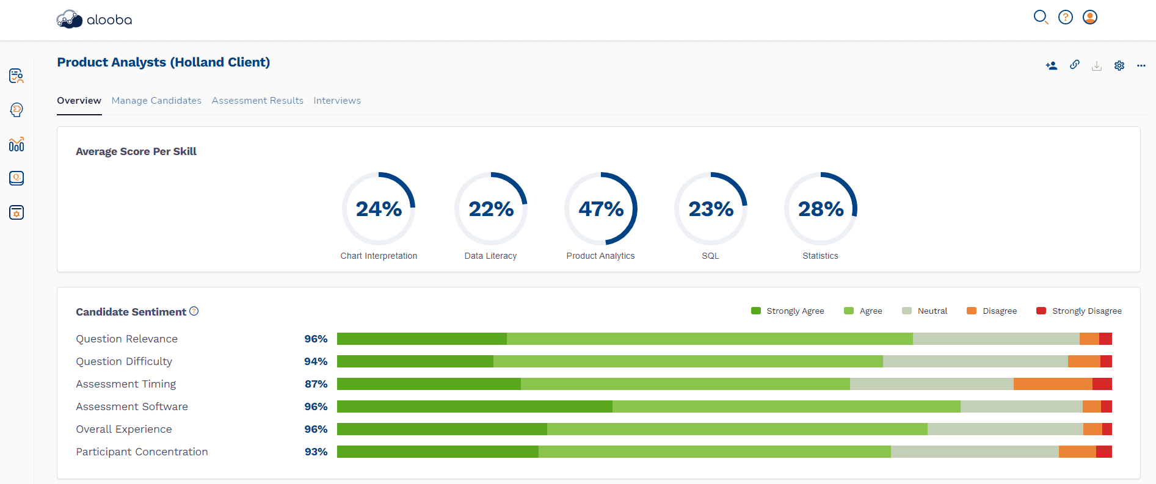Copy the assessment link icon
Image resolution: width=1156 pixels, height=484 pixels.
pos(1075,65)
